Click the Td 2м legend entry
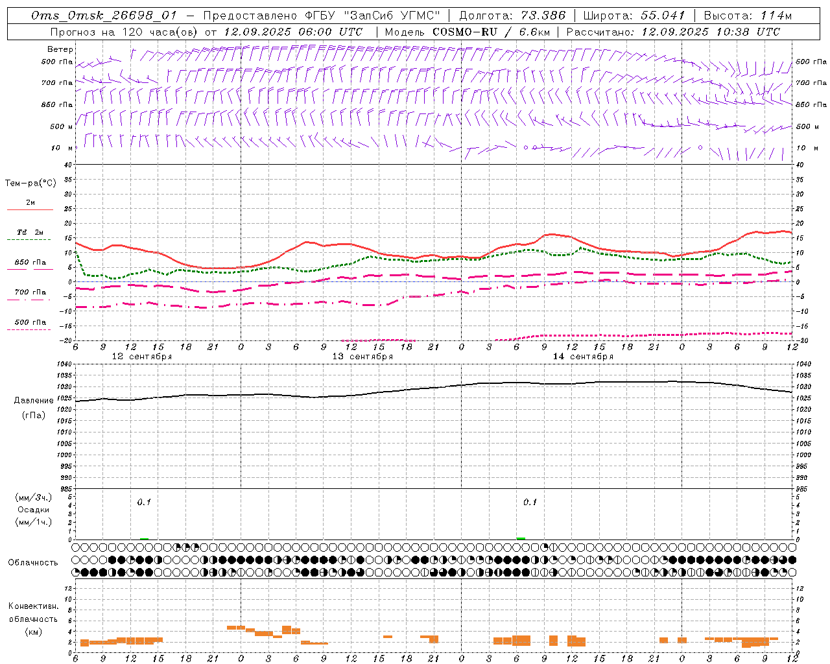 [x=30, y=232]
